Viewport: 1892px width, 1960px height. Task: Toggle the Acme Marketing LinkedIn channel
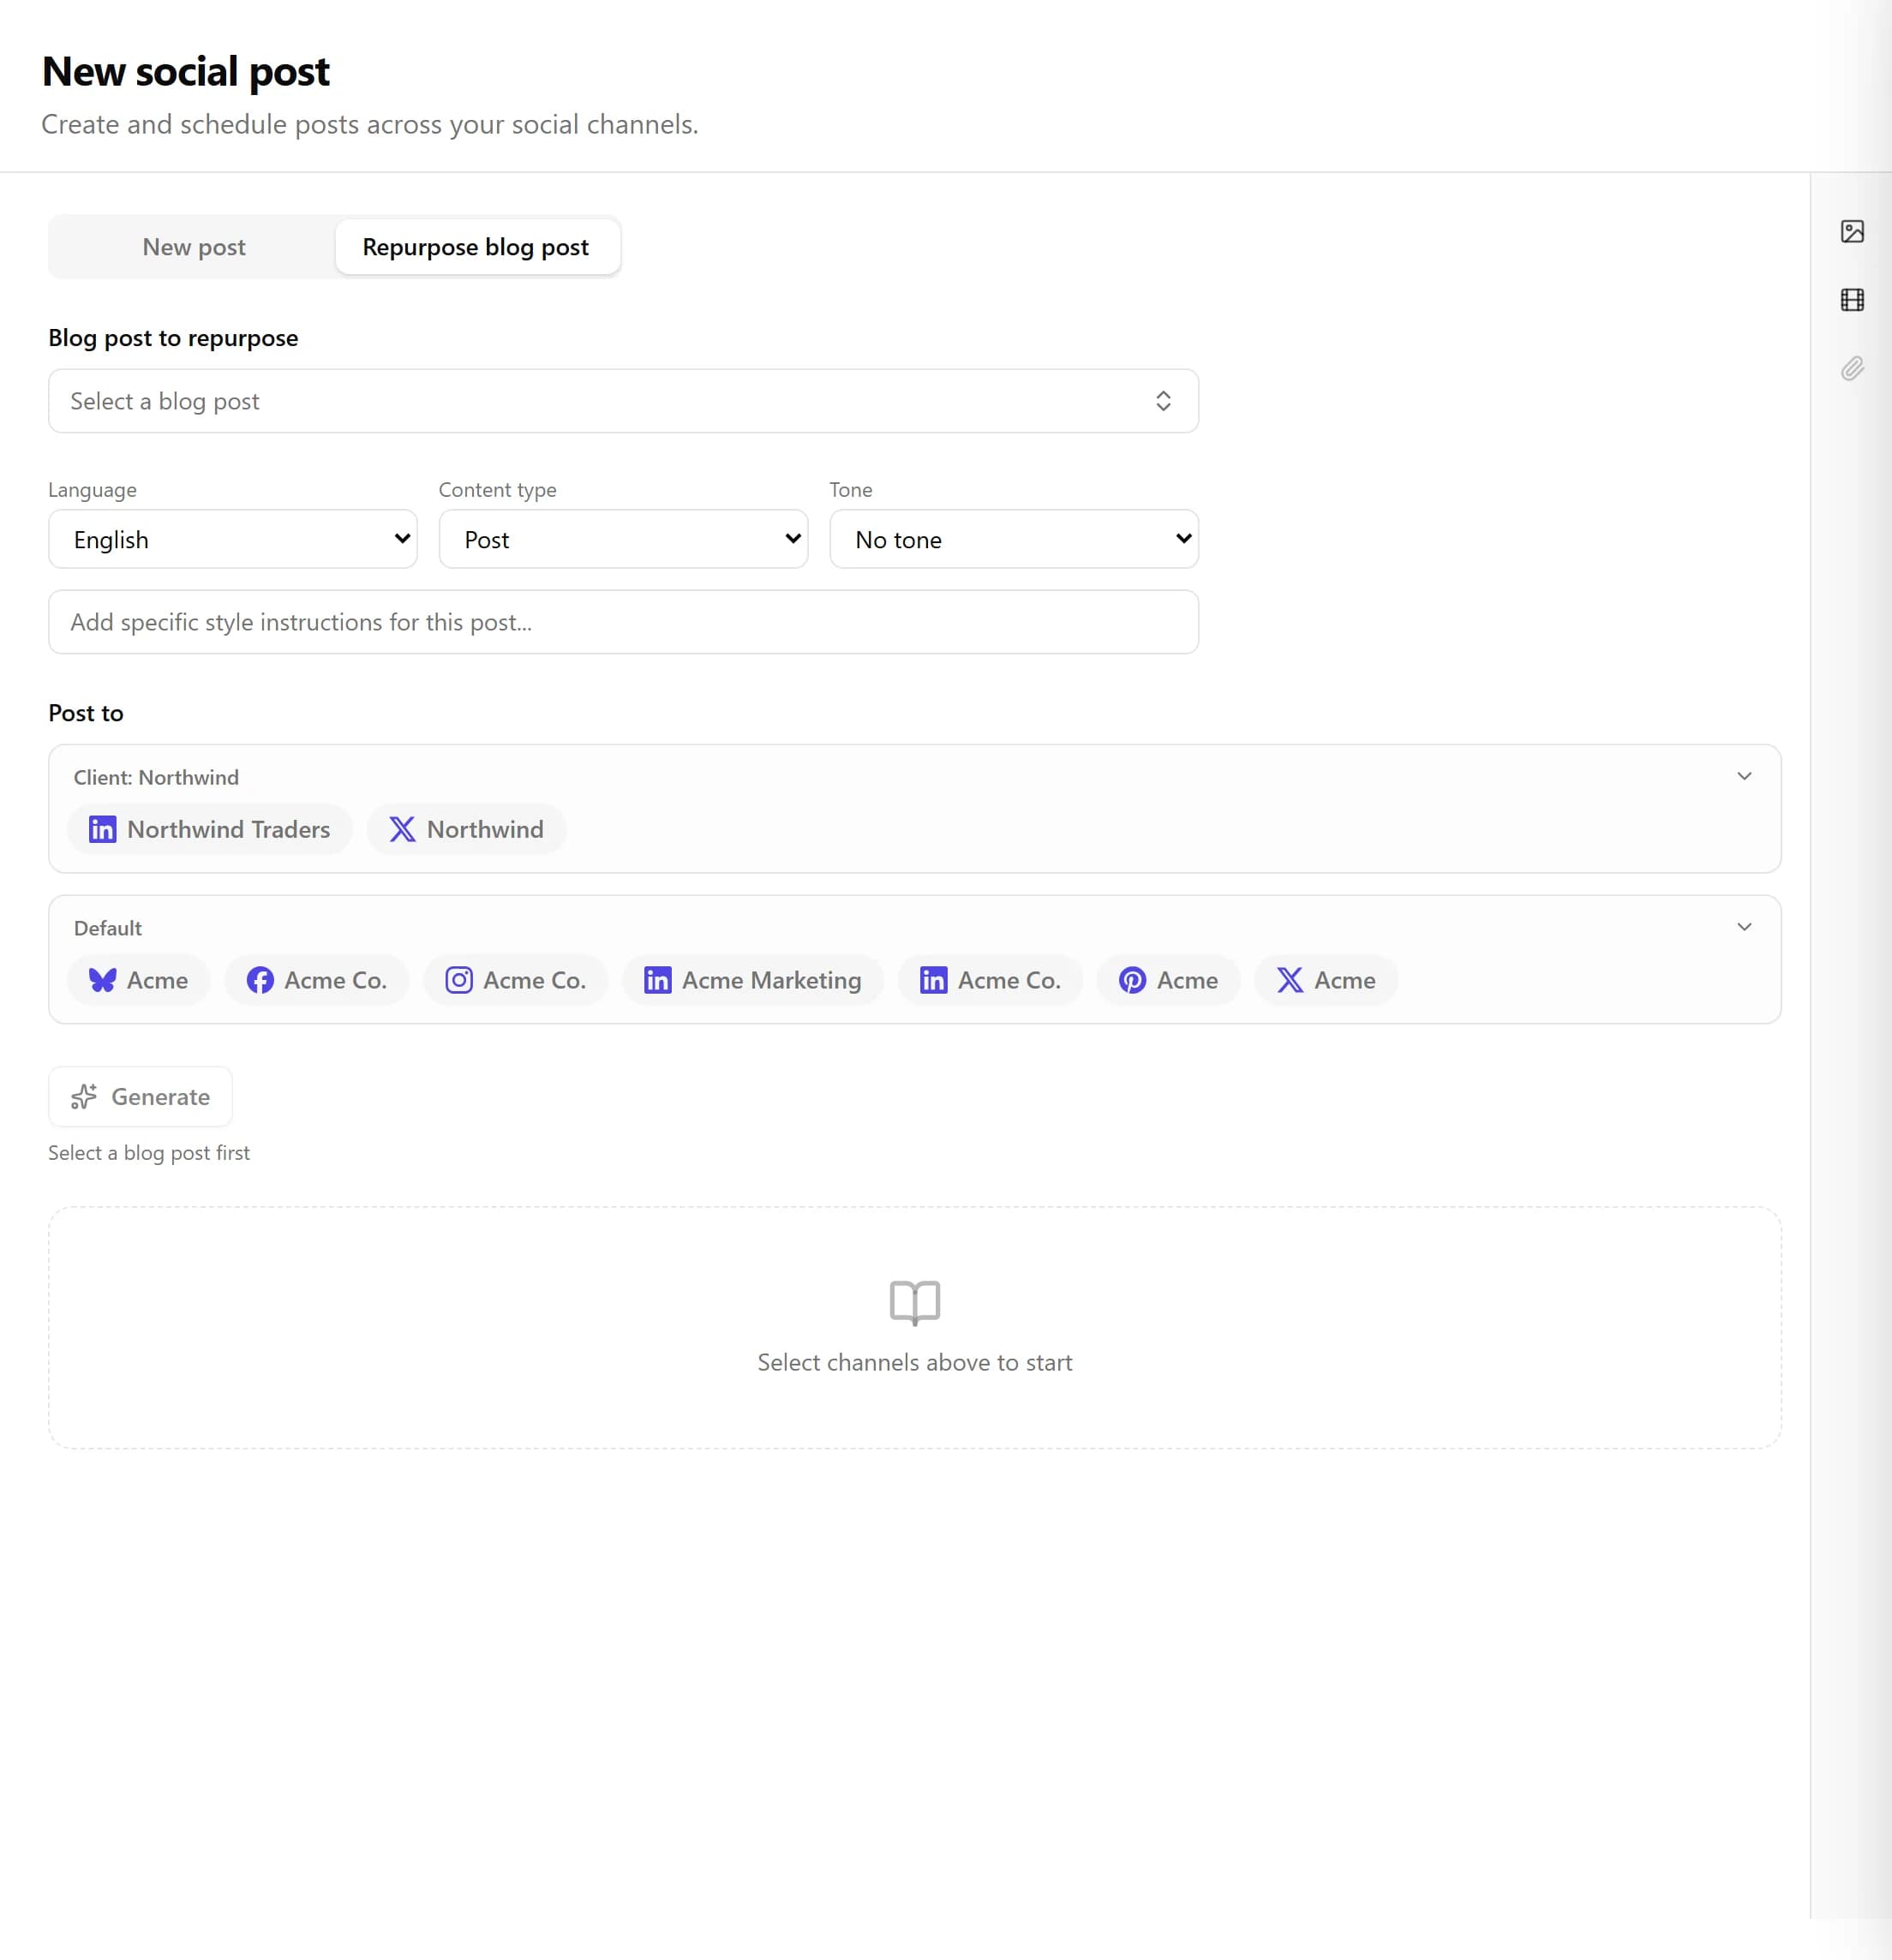tap(752, 980)
